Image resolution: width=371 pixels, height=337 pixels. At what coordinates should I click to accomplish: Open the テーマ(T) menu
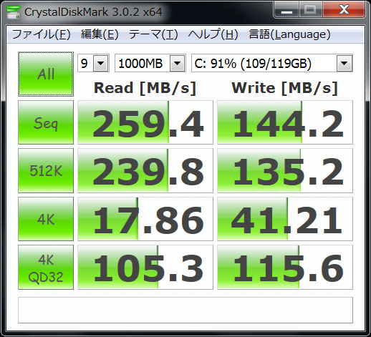(153, 34)
